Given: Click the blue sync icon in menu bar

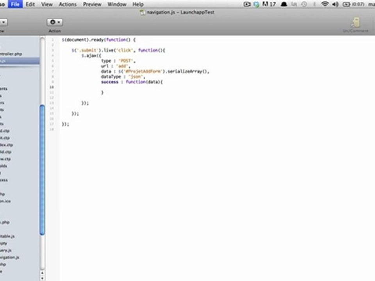Looking at the screenshot, I should [256, 4].
